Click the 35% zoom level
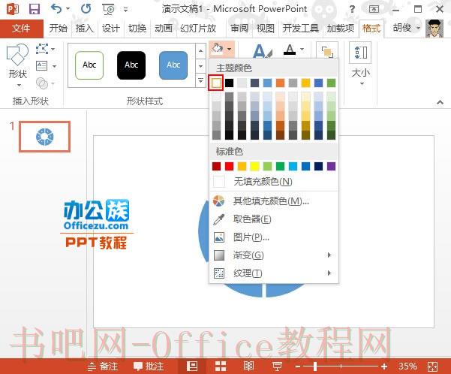451x374 pixels. [x=407, y=366]
